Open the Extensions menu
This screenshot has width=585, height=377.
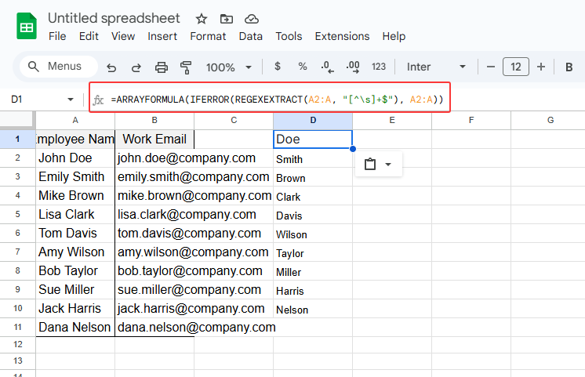tap(342, 36)
